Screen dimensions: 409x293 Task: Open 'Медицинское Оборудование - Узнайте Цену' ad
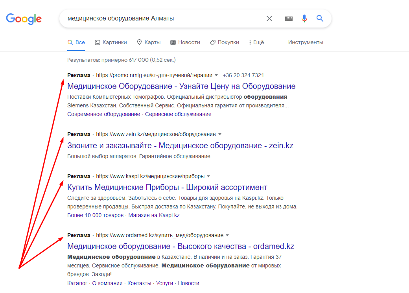(x=181, y=86)
